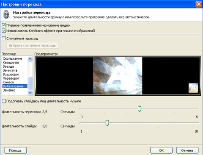Select Скольжение in the transition list
Screen dimensions: 203x155
click(12, 58)
